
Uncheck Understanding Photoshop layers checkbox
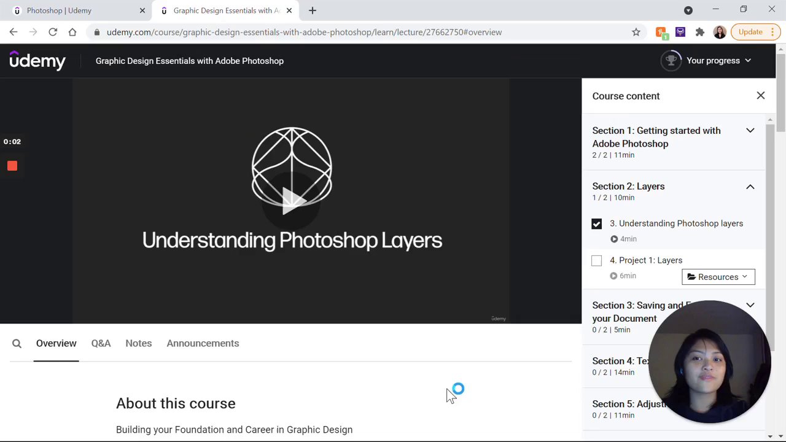596,224
